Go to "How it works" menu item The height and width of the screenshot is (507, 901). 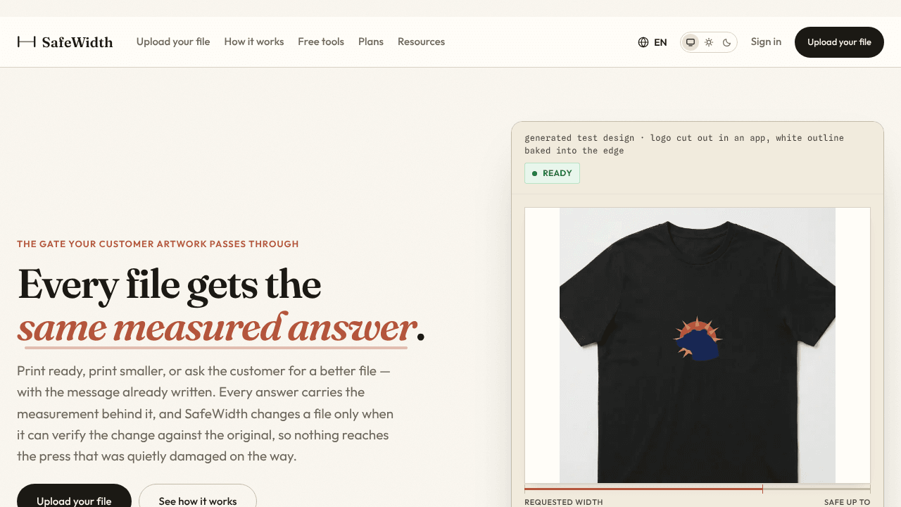tap(254, 42)
